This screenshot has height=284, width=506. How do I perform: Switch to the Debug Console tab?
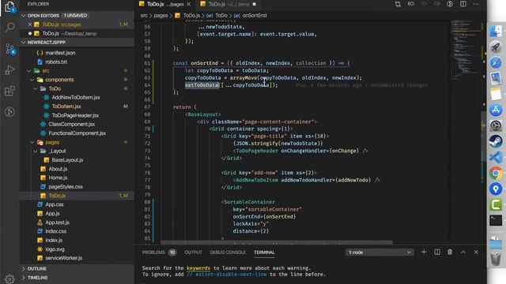coord(228,252)
